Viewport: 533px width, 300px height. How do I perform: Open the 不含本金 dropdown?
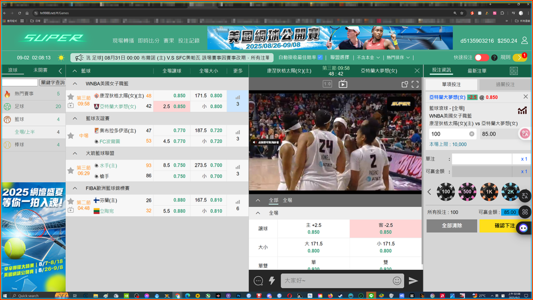(x=368, y=58)
